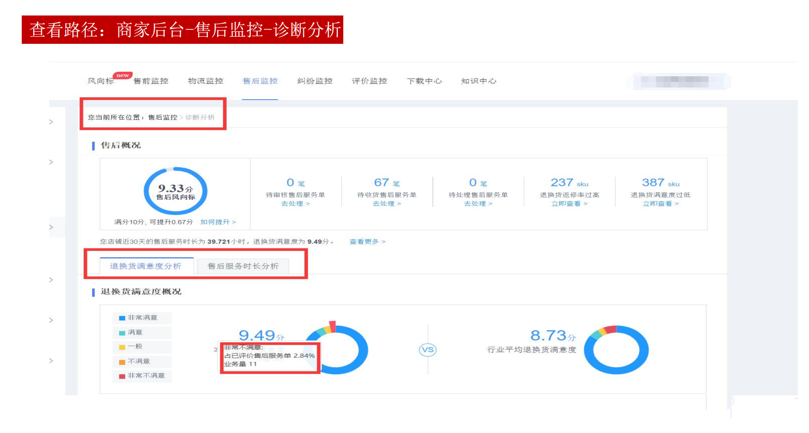Viewport: 809px width, 433px height.
Task: Click 立即查看 under 退换货满意度过低
Action: (661, 204)
